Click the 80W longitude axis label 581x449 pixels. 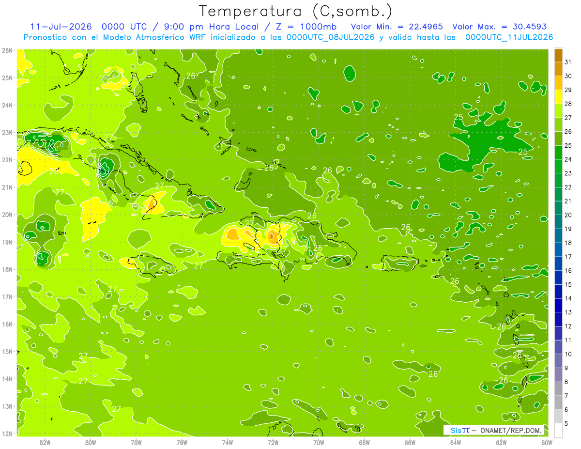91,442
